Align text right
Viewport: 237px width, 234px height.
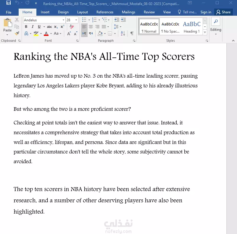(x=97, y=27)
